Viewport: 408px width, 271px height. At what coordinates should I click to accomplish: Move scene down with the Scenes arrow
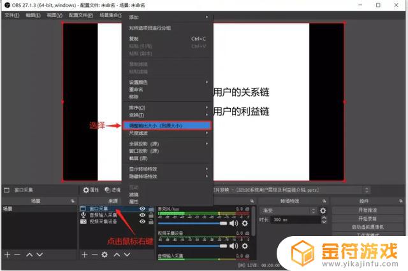[x=40, y=254]
